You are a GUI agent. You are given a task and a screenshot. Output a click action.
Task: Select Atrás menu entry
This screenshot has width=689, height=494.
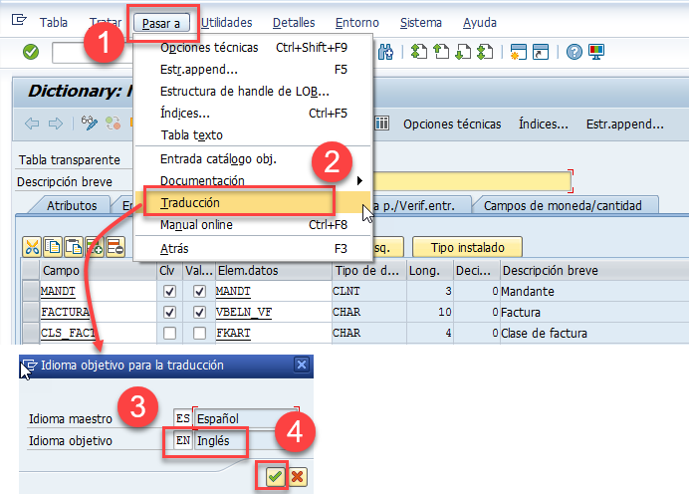pos(253,248)
